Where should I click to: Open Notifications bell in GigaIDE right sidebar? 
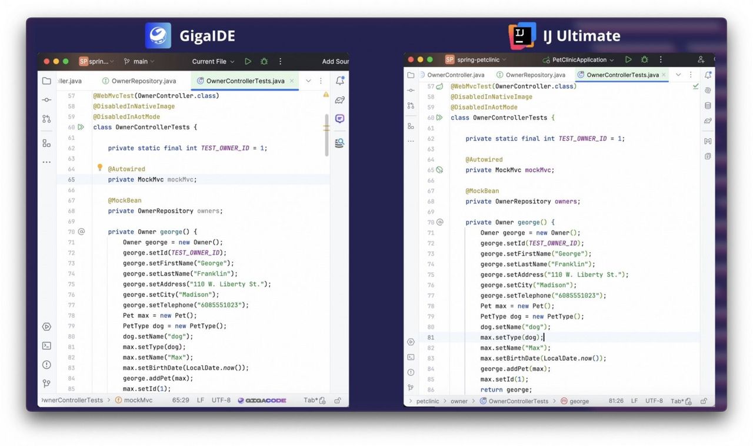[x=340, y=81]
